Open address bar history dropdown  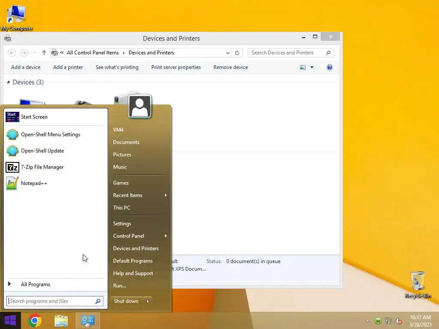coord(228,53)
